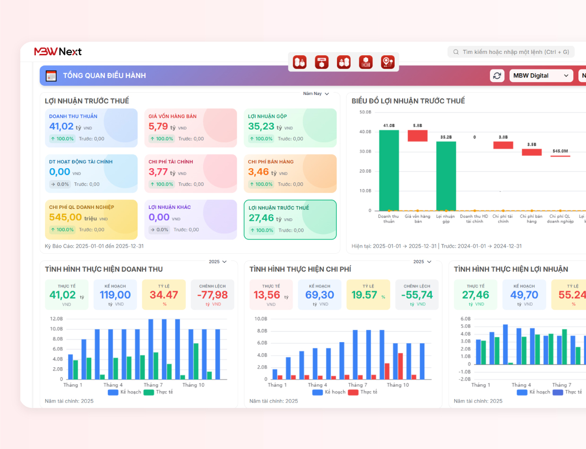Toggle Kế hoạch legend in revenue chart
The image size is (586, 449).
coord(124,392)
